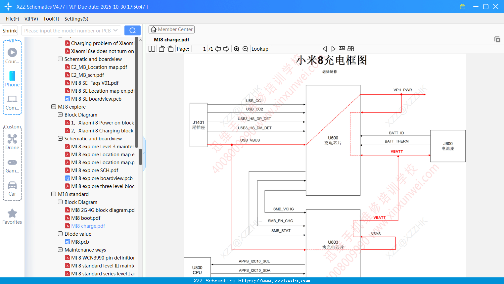Find next Lookup match triangle

point(333,49)
